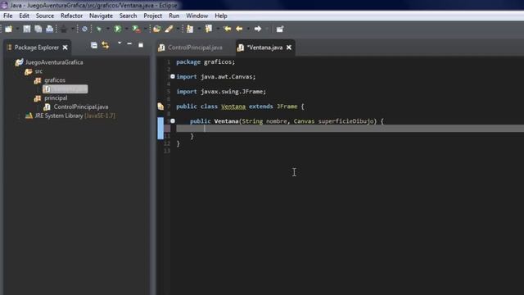Click the green Run button icon

[x=118, y=29]
